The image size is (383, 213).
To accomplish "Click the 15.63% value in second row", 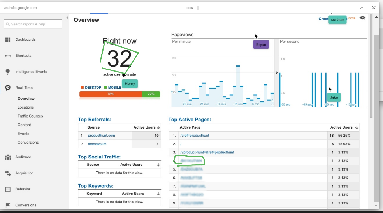I will click(344, 144).
